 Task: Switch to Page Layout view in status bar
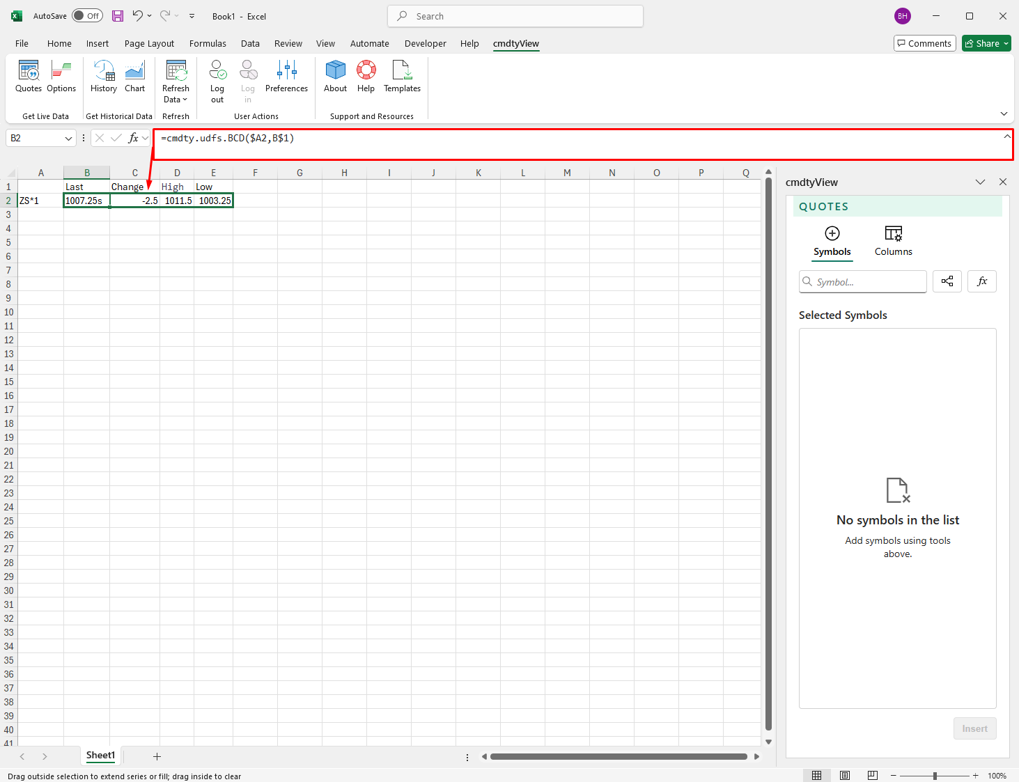pos(845,776)
